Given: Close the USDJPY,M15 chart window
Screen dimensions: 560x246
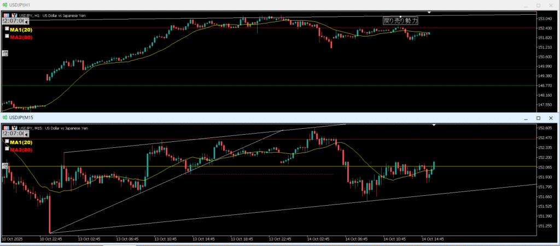Looking at the screenshot, I should tap(551, 118).
